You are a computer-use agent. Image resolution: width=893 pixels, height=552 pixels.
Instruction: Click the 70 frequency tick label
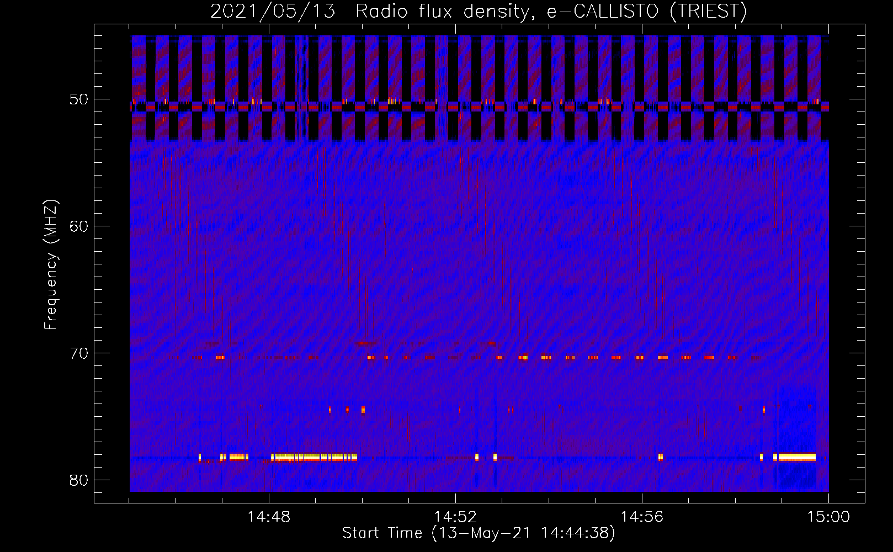point(79,353)
